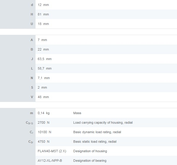Screen dimensions: 177x165
Task: Click the H 81 mm row
Action: 89,14
